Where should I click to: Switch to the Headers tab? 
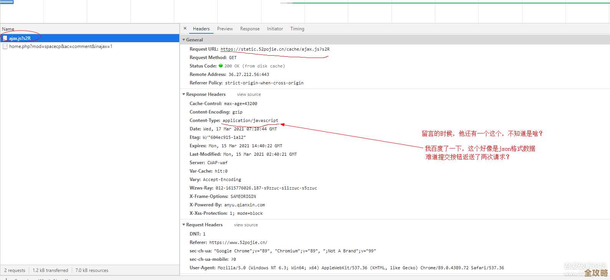201,29
